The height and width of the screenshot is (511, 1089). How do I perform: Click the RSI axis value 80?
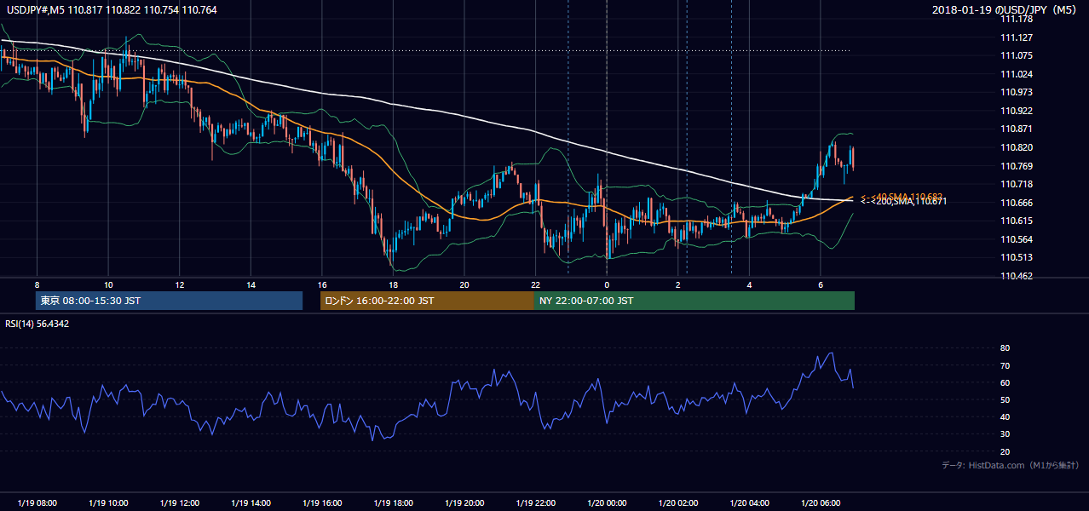pos(1005,348)
